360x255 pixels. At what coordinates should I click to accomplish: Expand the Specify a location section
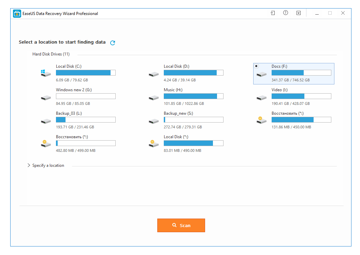29,165
